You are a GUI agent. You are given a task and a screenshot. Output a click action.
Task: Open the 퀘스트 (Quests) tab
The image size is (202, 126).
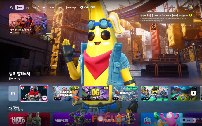tap(52, 7)
